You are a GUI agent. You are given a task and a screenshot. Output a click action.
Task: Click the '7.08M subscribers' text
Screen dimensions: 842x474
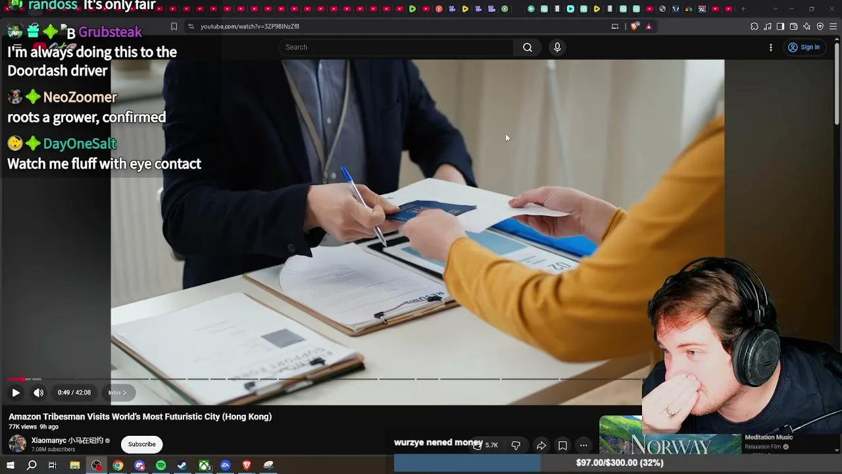pyautogui.click(x=53, y=450)
